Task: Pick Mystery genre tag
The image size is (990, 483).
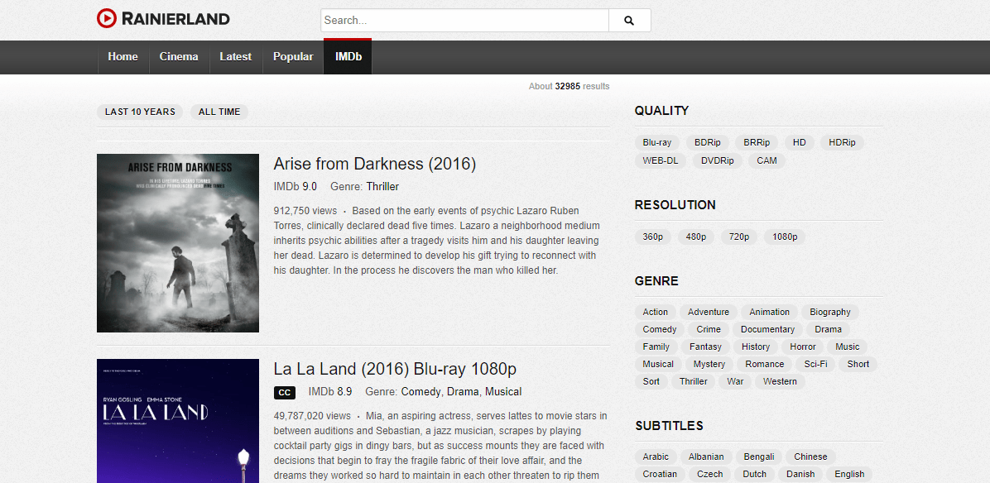Action: tap(709, 364)
